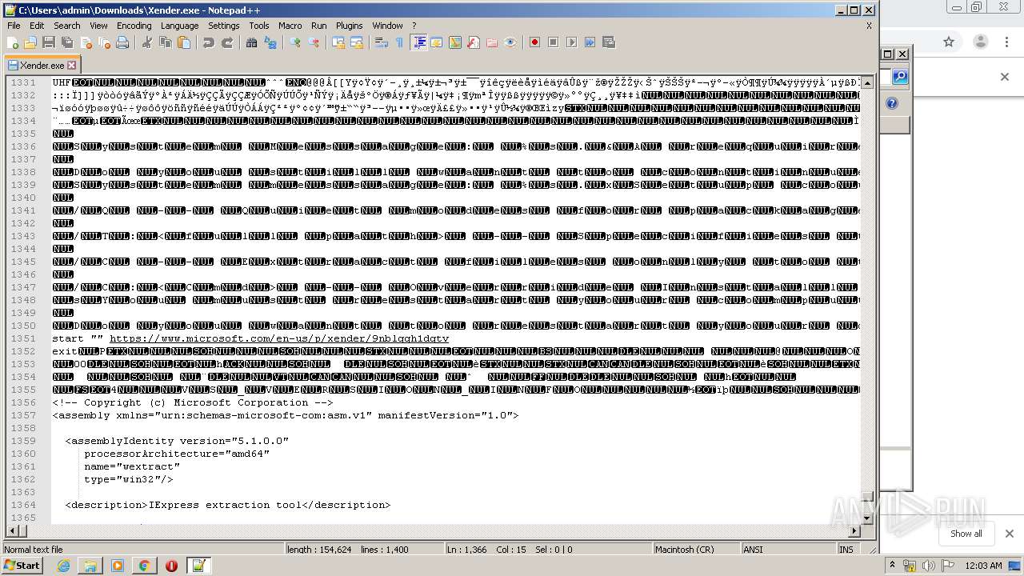1024x576 pixels.
Task: Open the Macro menu
Action: (290, 26)
